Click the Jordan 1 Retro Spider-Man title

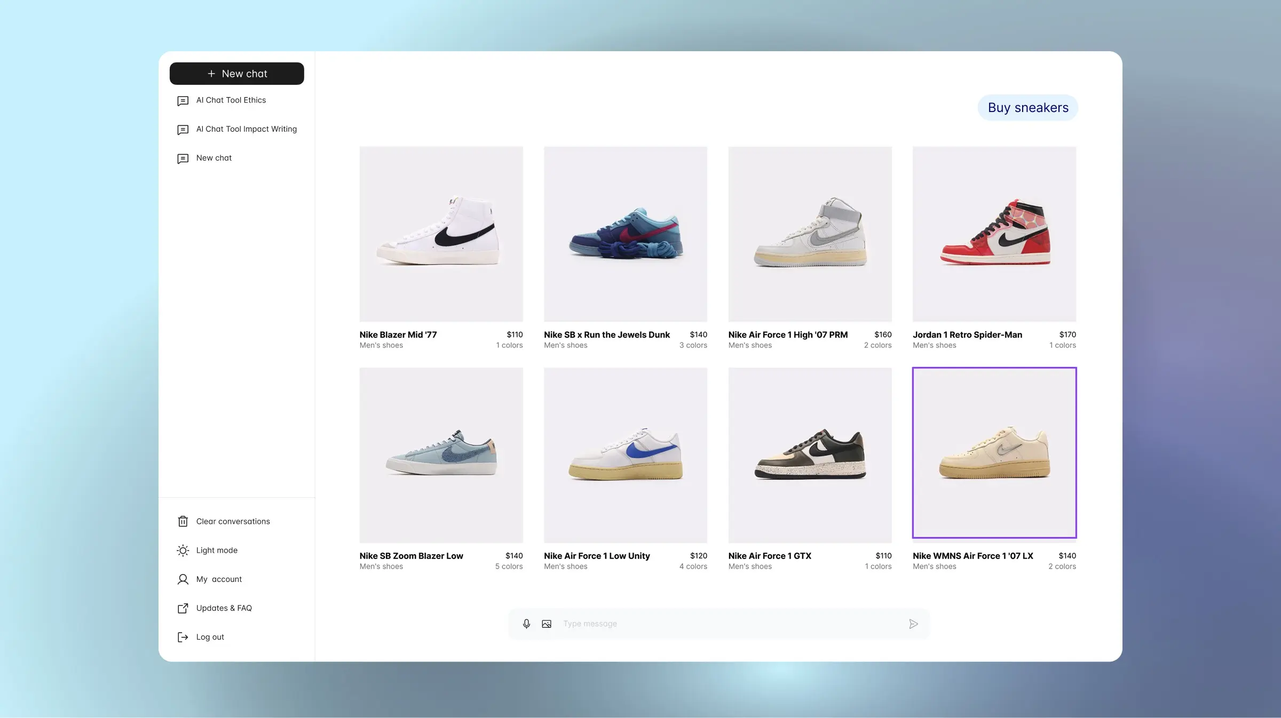pos(967,334)
